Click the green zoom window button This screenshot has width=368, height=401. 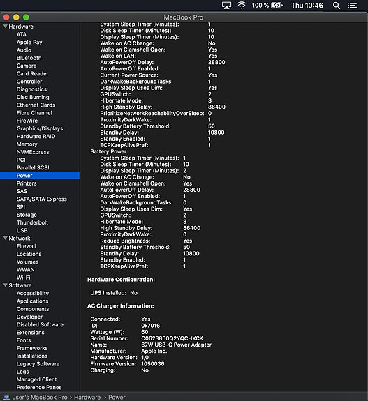26,17
